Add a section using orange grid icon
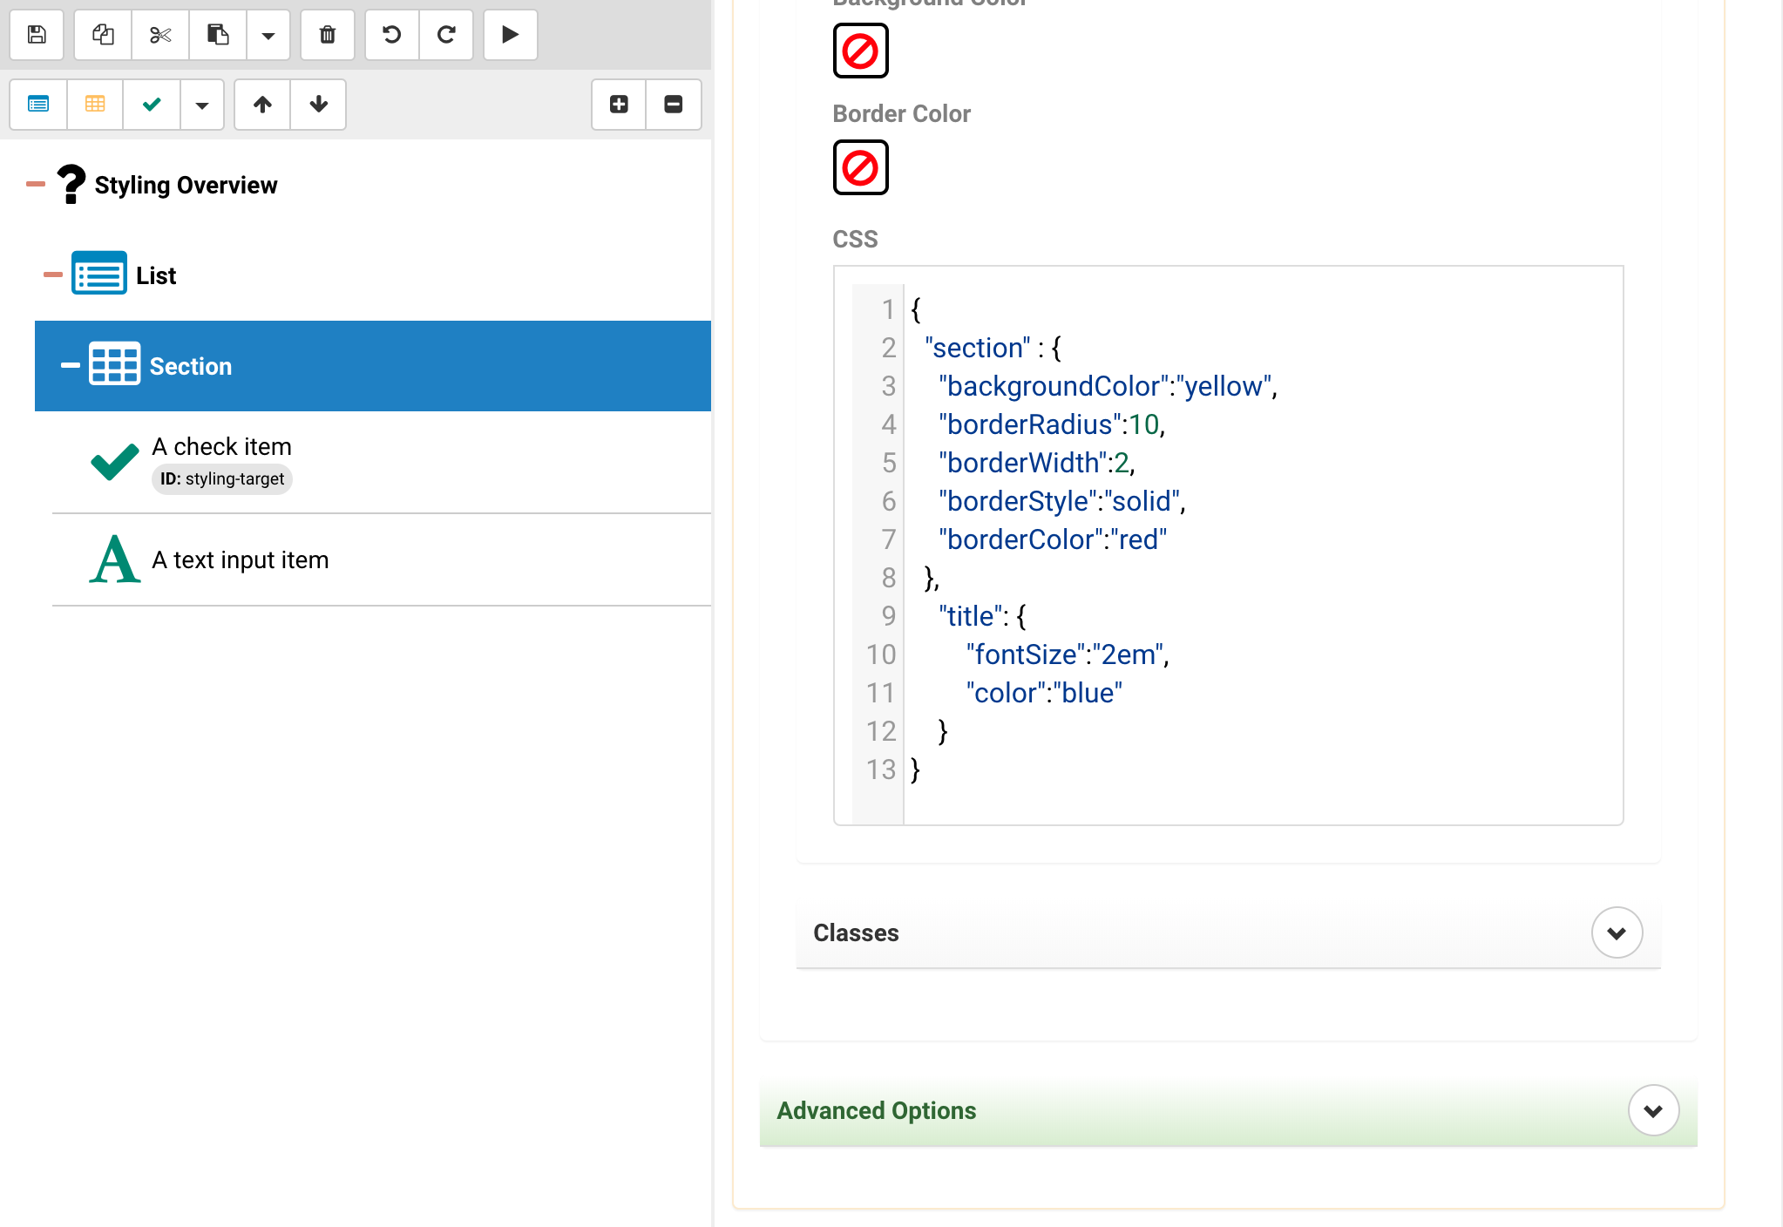 (95, 105)
